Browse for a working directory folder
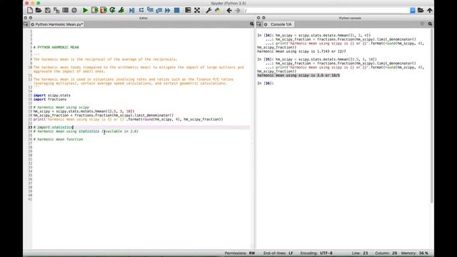This screenshot has height=257, width=457. pyautogui.click(x=421, y=10)
